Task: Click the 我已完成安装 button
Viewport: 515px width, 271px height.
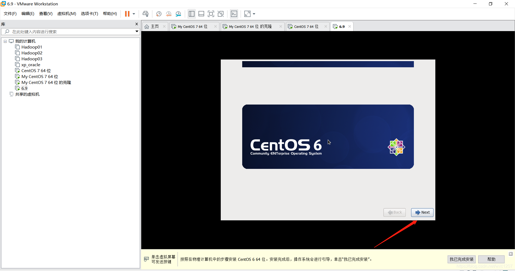Action: click(462, 259)
